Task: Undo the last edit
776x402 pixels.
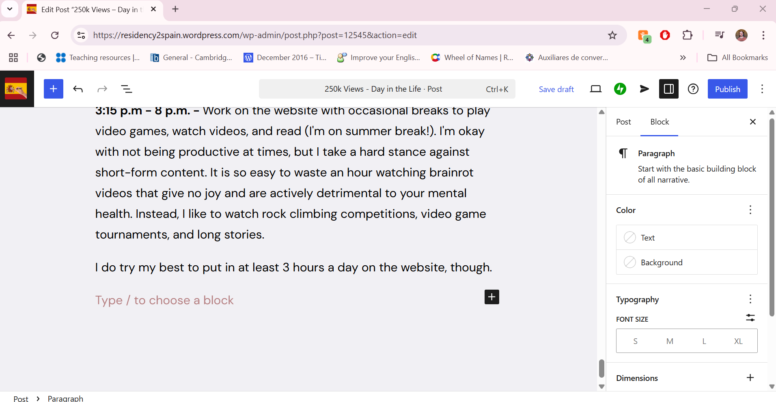Action: [78, 89]
